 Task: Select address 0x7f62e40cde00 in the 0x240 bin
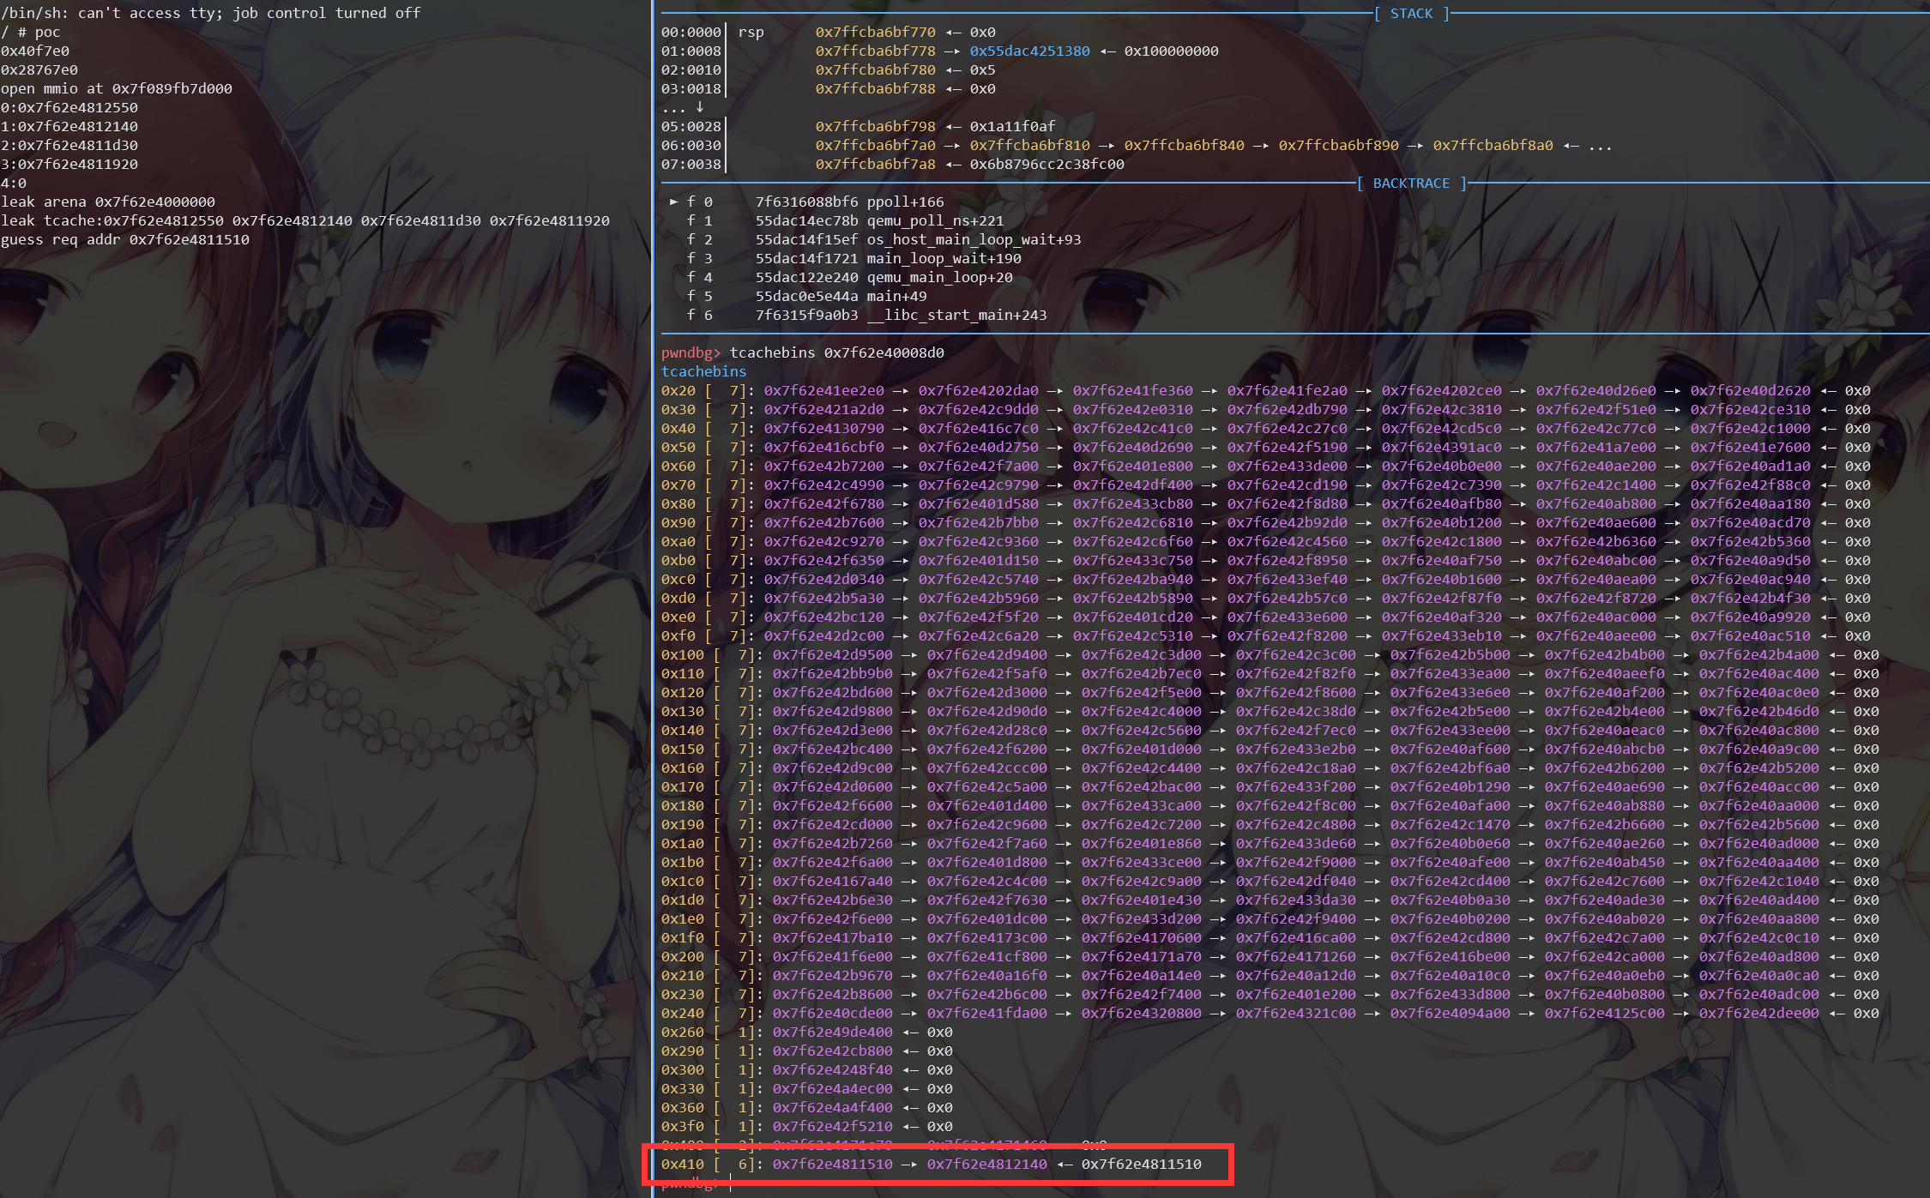(x=833, y=1013)
